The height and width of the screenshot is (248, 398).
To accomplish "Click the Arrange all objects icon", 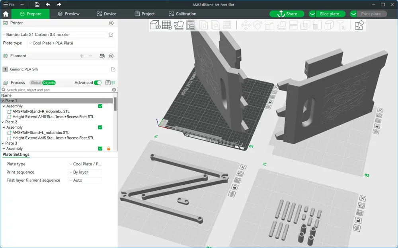I will point(191,25).
